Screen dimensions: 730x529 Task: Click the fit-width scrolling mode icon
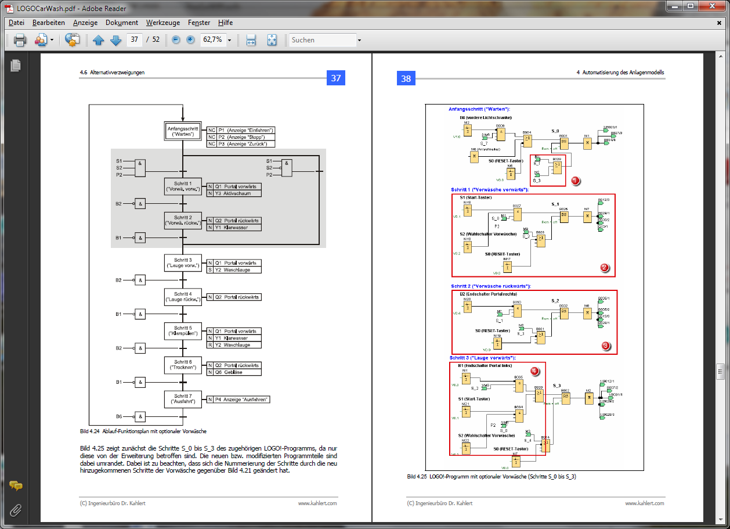click(251, 40)
